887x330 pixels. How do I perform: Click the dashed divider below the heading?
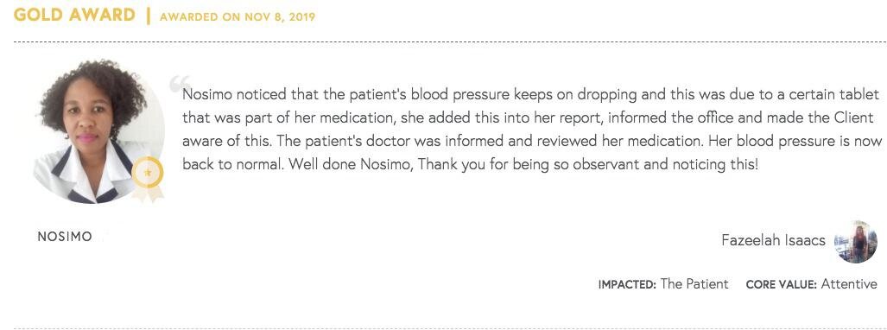450,41
